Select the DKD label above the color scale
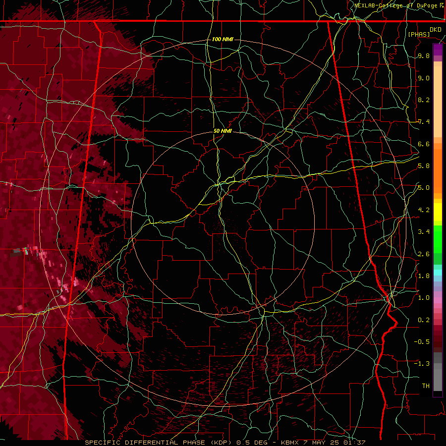446x446 pixels. 436,30
